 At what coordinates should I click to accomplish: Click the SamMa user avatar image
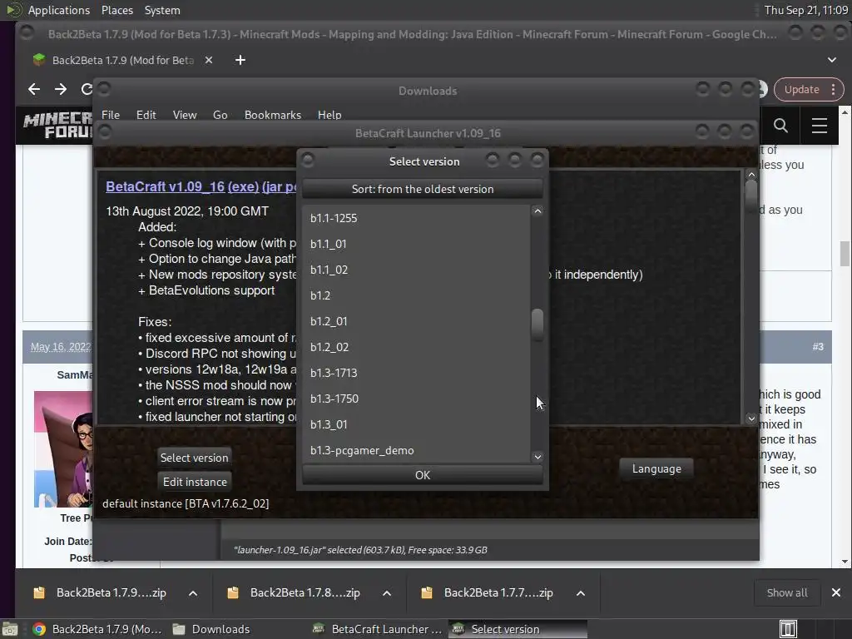pyautogui.click(x=63, y=449)
